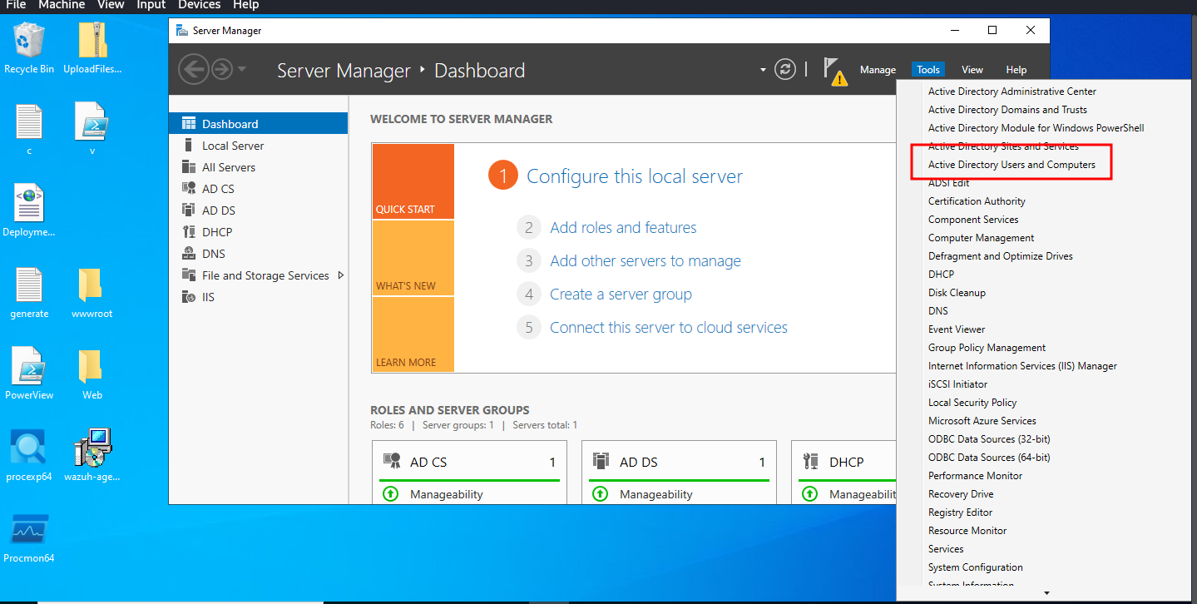This screenshot has height=604, width=1197.
Task: Select the LEARN MORE tile
Action: (413, 334)
